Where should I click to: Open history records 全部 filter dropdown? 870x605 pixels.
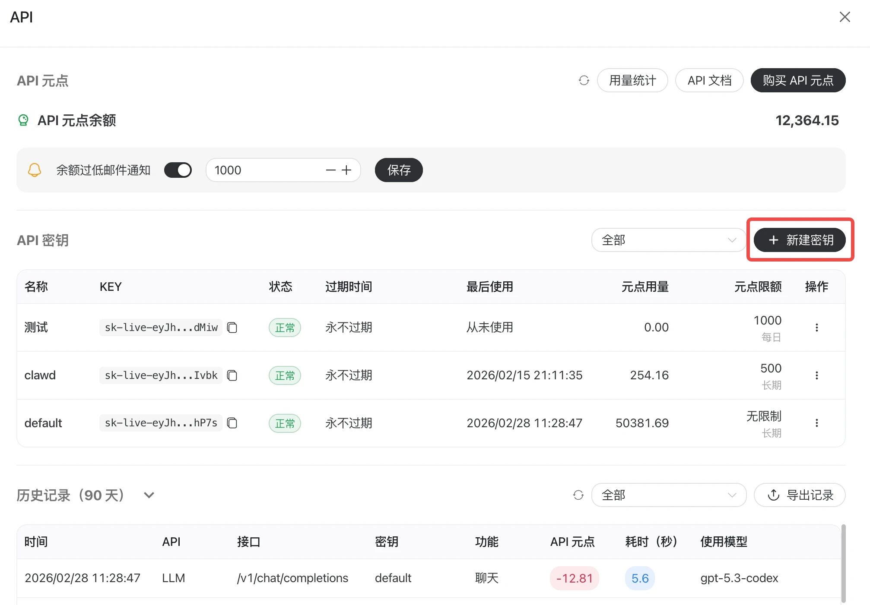pos(668,495)
